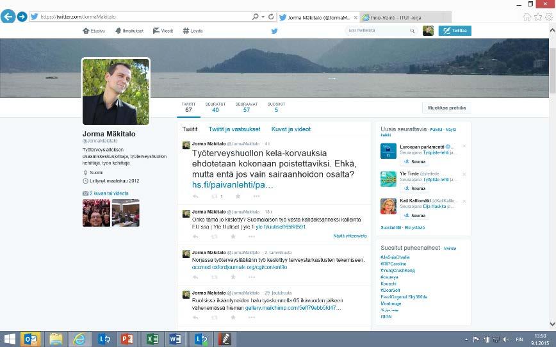
Task: Click Näytä yhteenveto on Yle tweet
Action: 350,236
